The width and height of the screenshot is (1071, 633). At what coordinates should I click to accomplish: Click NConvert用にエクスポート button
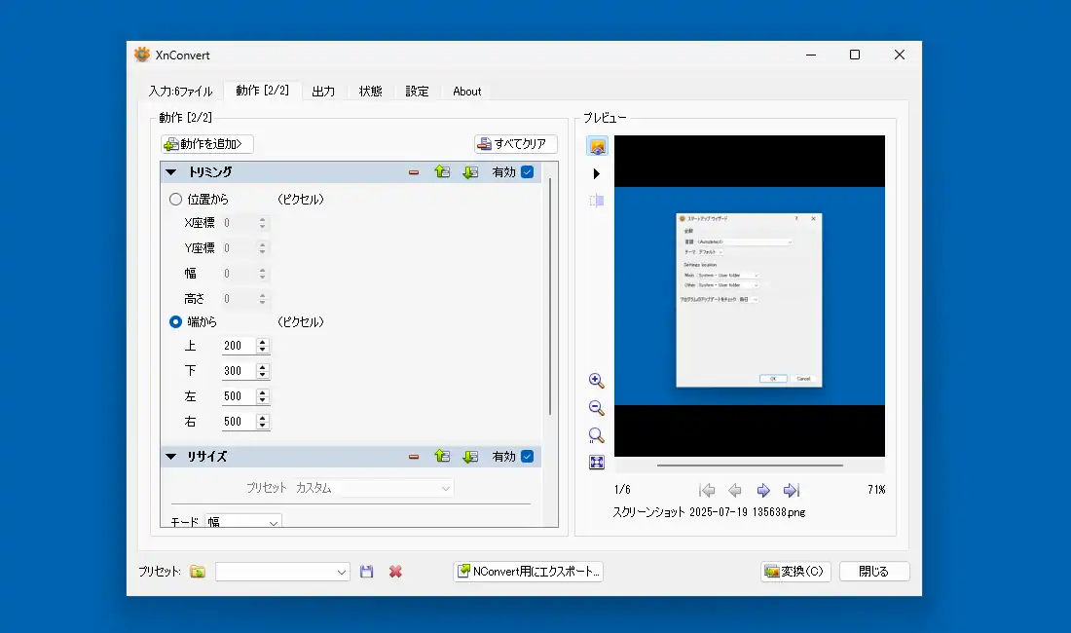(x=528, y=572)
